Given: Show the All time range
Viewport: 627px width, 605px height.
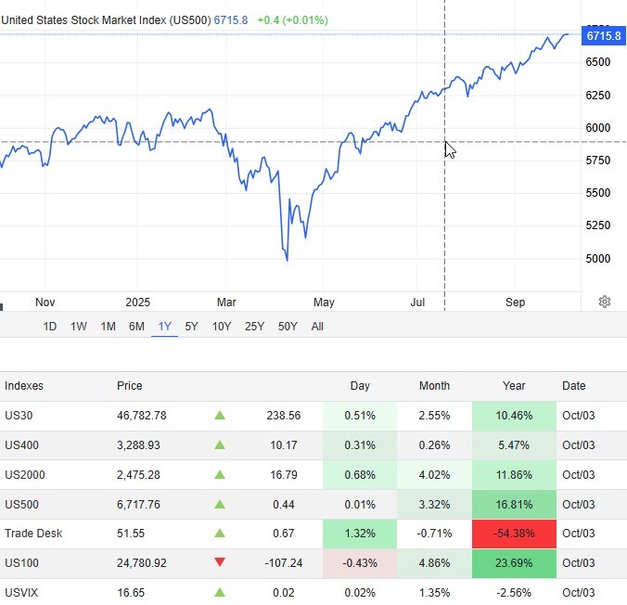Looking at the screenshot, I should [317, 327].
